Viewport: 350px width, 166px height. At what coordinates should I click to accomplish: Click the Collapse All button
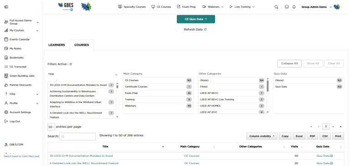[x=289, y=63]
